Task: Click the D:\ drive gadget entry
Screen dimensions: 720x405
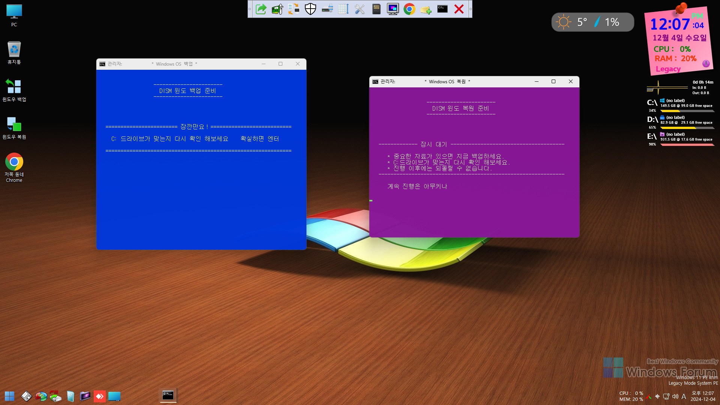Action: (x=680, y=122)
